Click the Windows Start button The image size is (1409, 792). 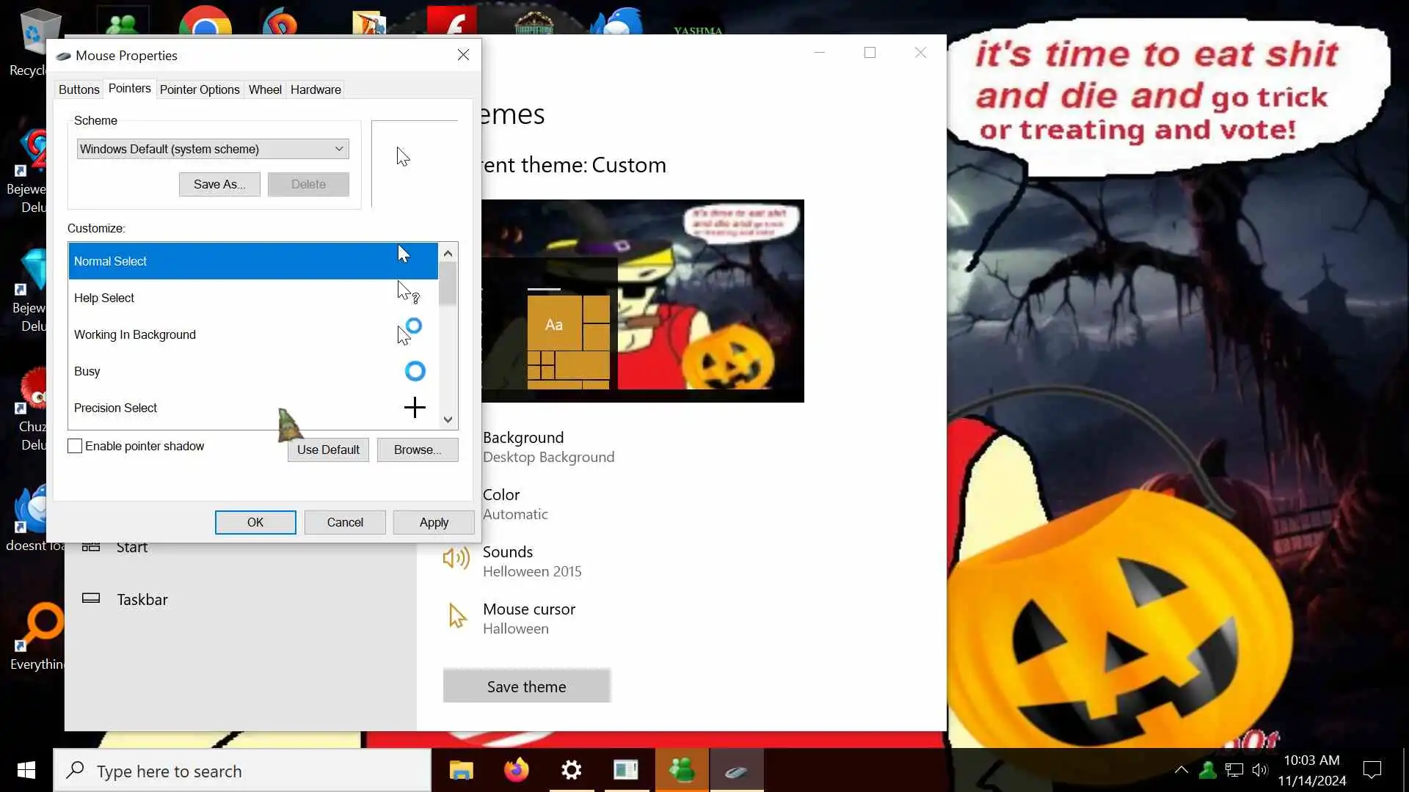click(x=26, y=771)
